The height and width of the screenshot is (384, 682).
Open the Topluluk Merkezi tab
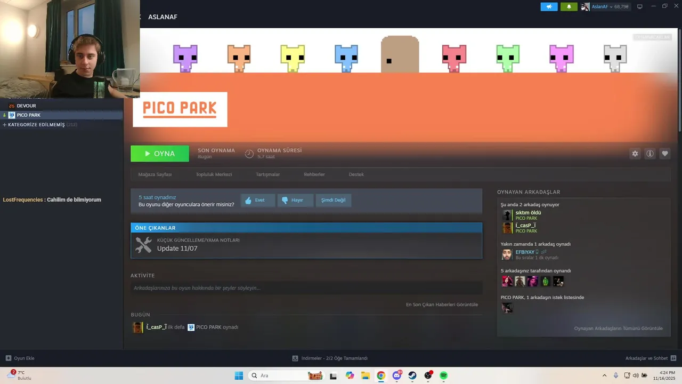point(214,174)
